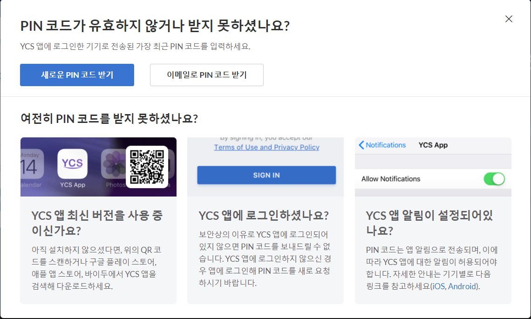Click the Notifications back label

coord(386,145)
